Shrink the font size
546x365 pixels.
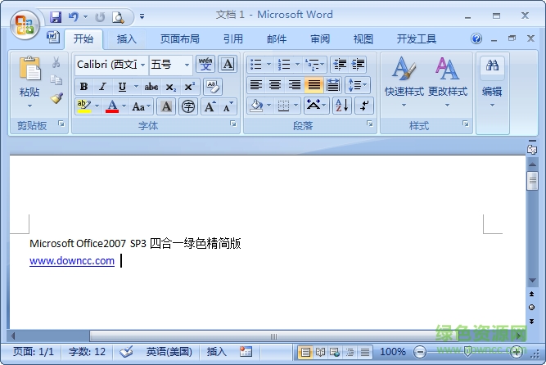(x=228, y=106)
